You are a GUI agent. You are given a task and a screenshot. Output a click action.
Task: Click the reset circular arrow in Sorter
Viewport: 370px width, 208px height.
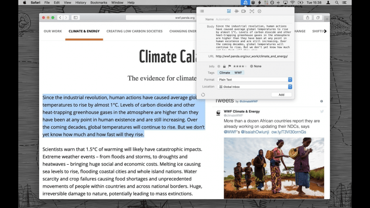tap(203, 95)
